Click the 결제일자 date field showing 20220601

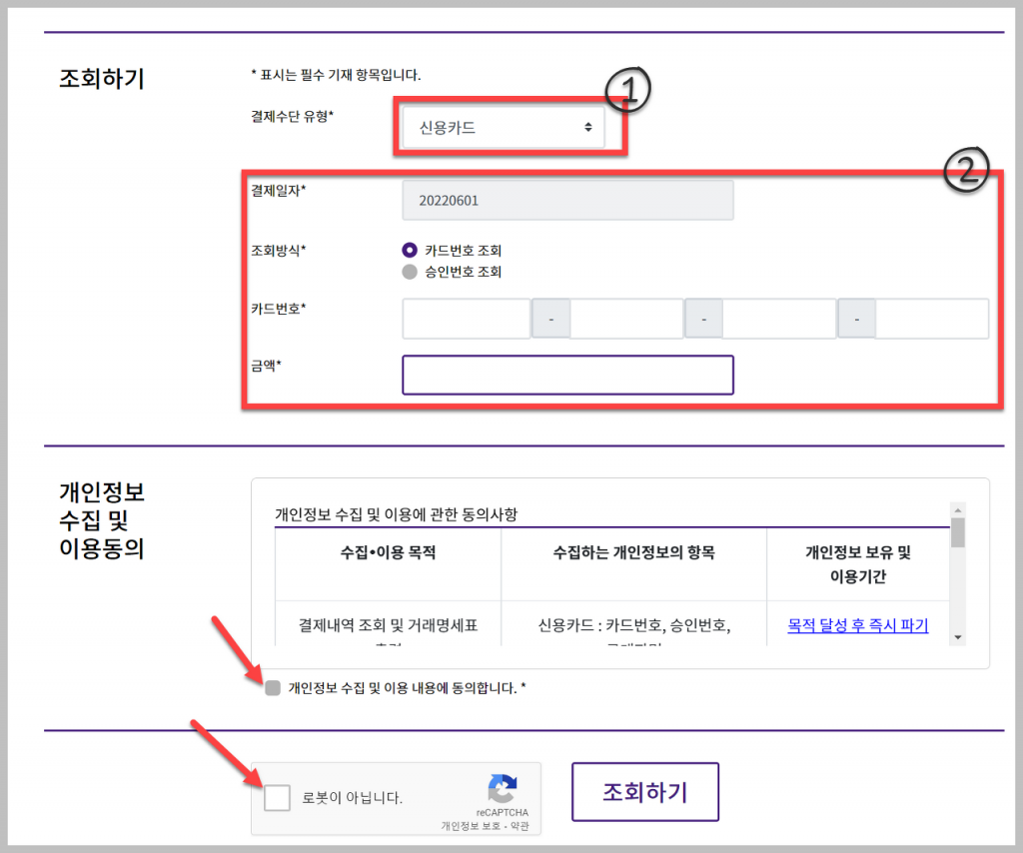point(567,200)
